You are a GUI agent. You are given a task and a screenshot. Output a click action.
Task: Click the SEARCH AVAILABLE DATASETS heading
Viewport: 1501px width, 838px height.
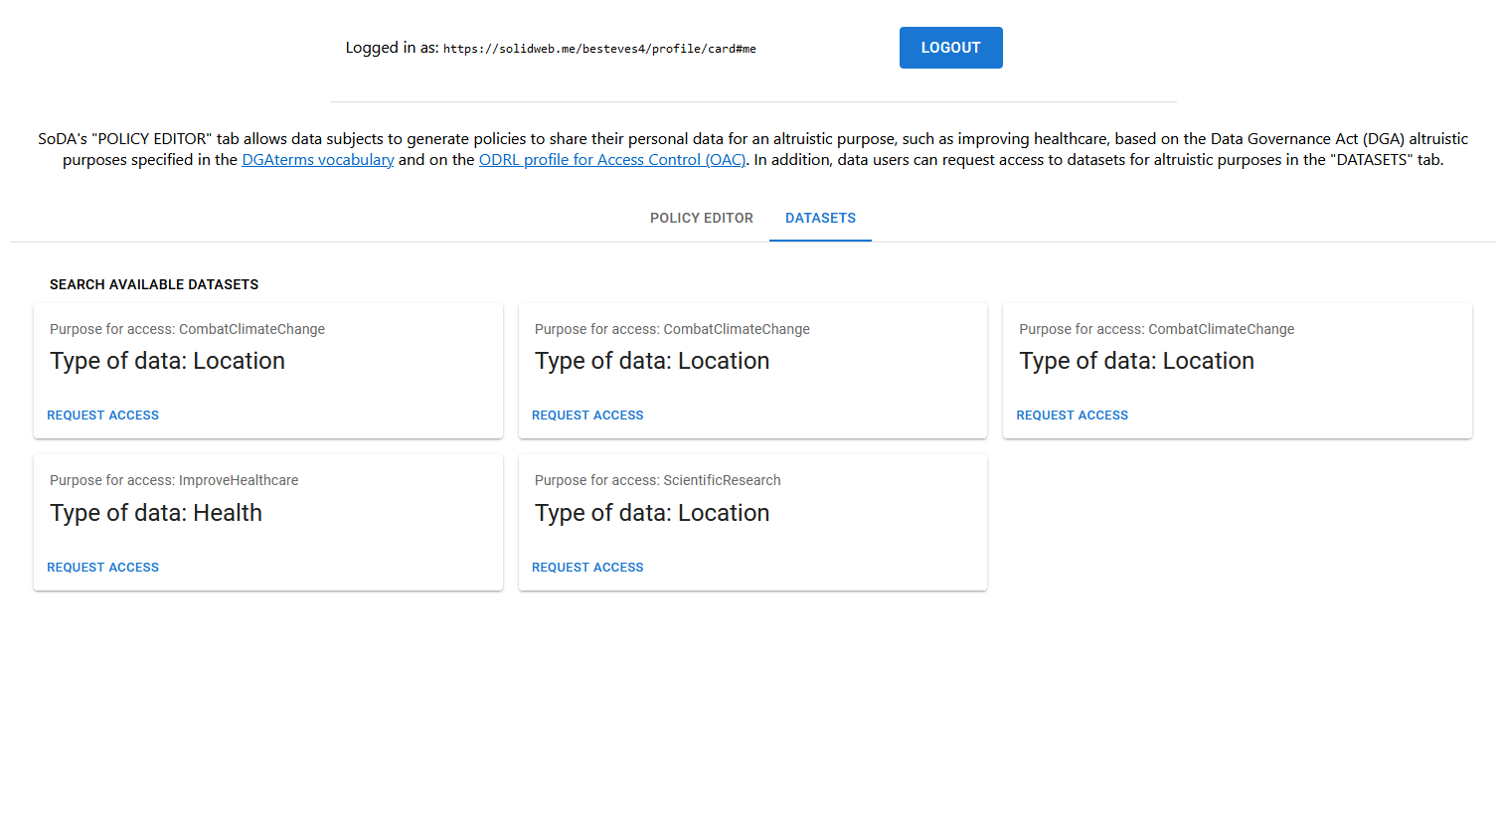154,284
